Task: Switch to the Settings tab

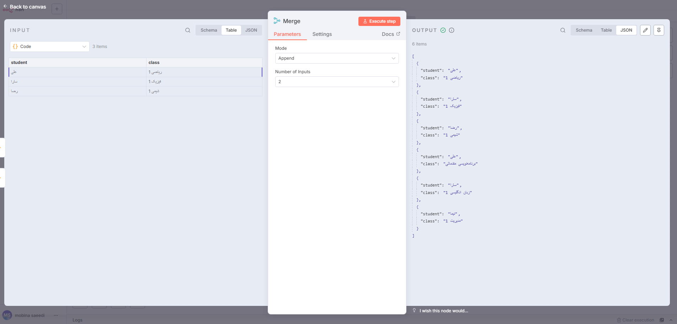Action: (322, 34)
